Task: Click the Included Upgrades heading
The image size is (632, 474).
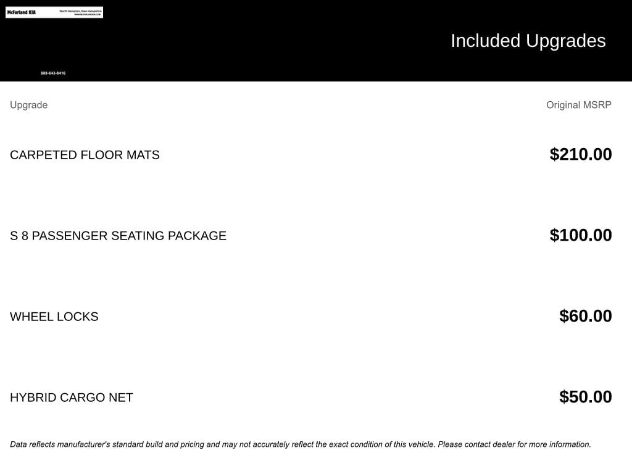Action: click(528, 41)
